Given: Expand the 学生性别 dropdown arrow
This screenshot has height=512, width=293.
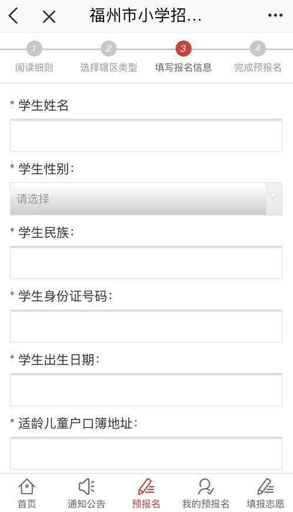Looking at the screenshot, I should (x=274, y=198).
